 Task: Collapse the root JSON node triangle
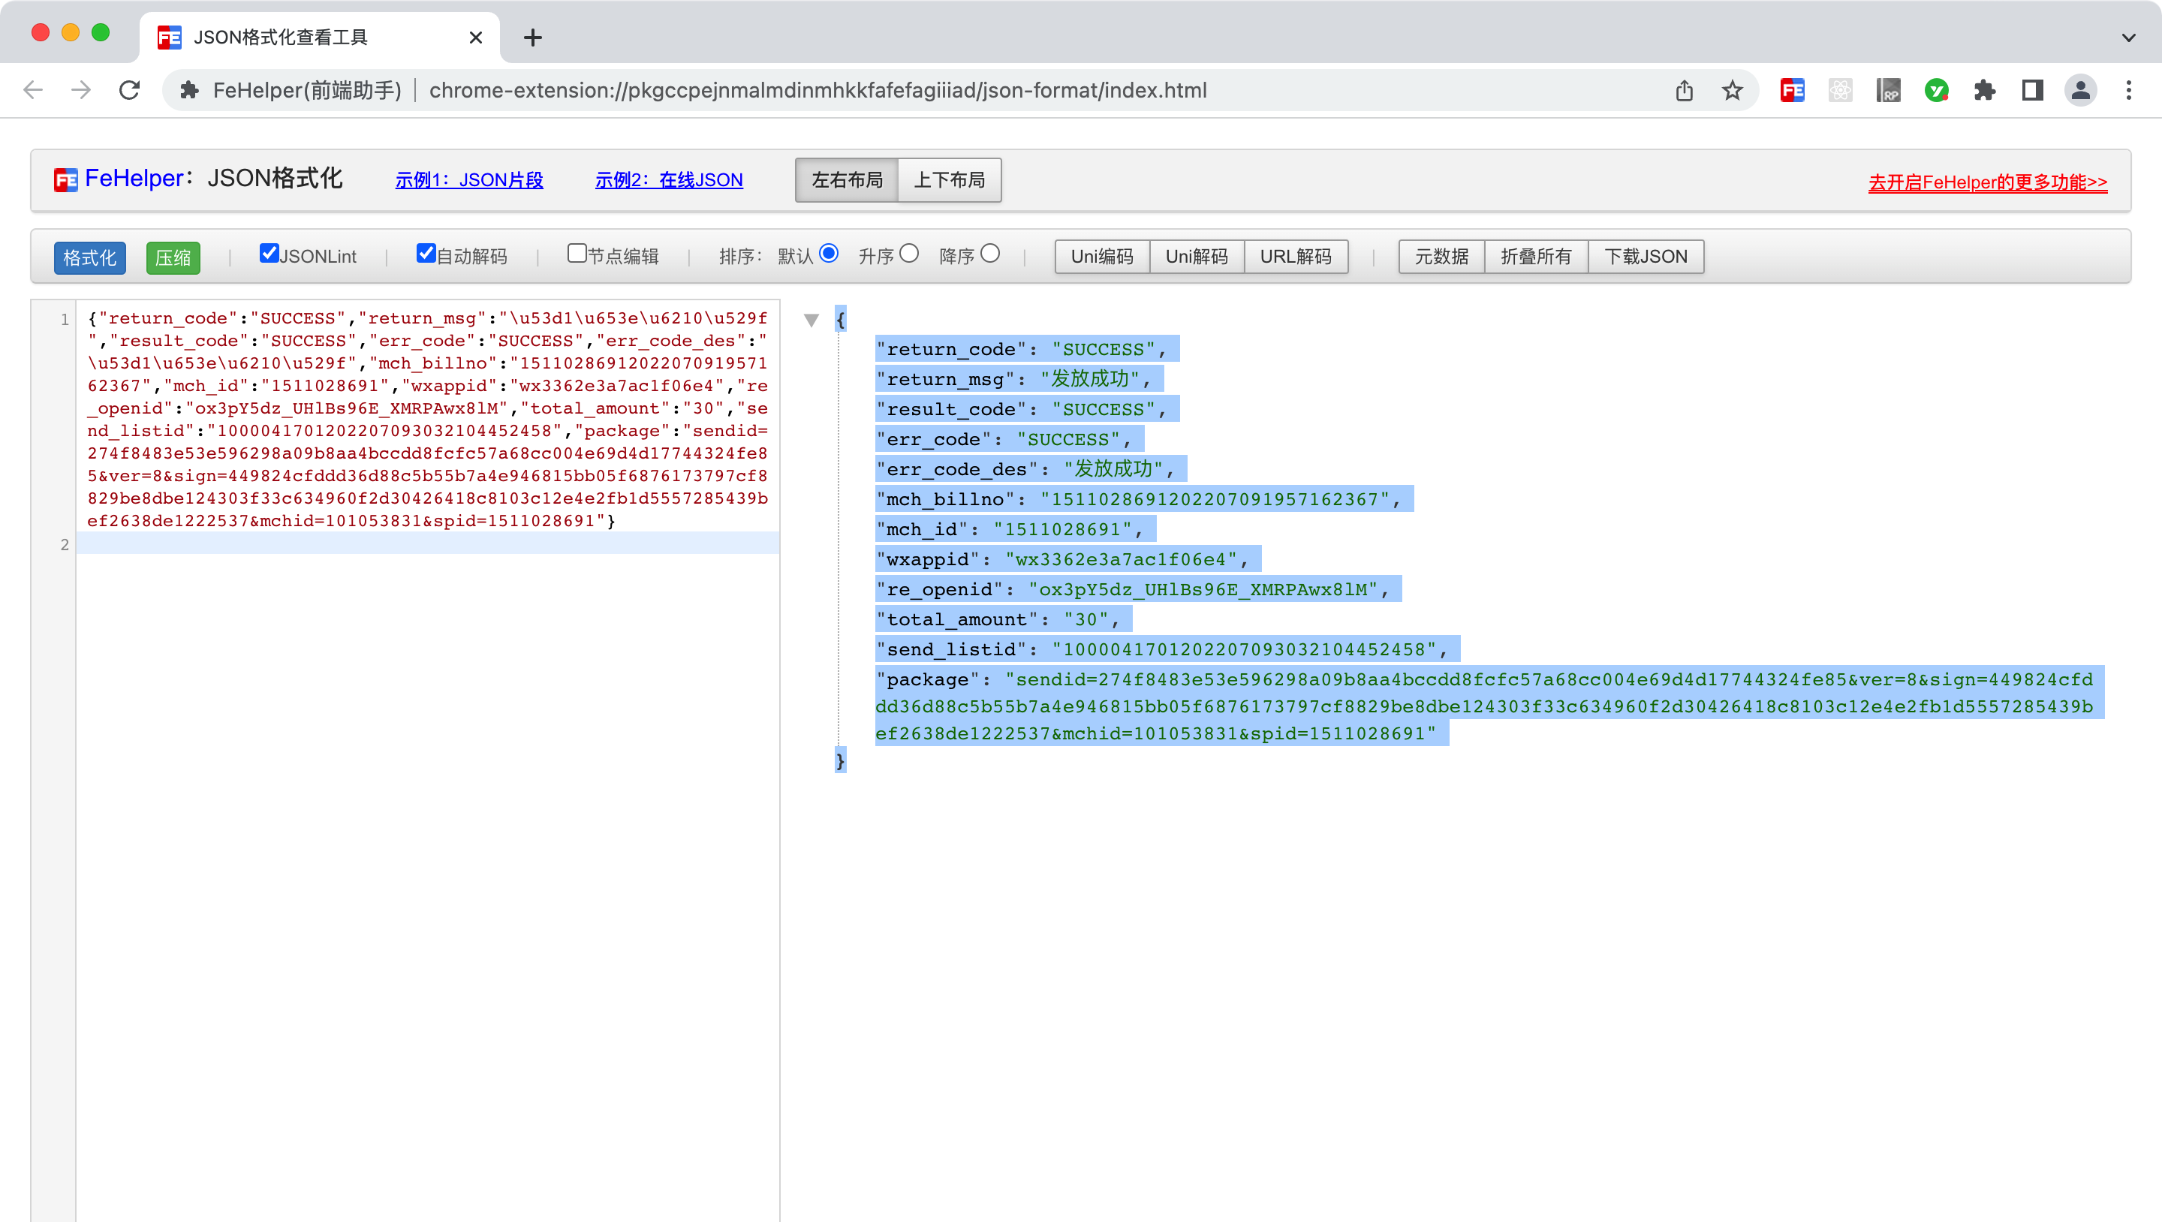point(811,320)
